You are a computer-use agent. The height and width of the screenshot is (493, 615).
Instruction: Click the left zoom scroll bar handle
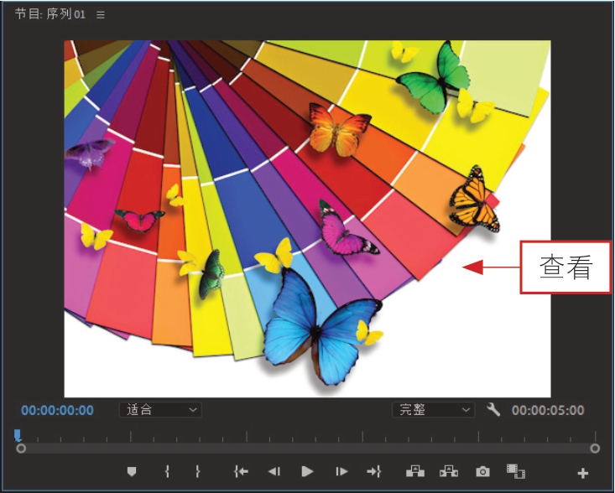pos(21,449)
